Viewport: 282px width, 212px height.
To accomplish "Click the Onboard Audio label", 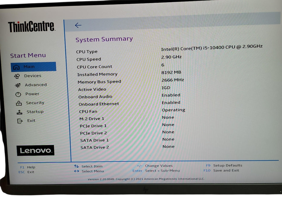I will coord(95,97).
